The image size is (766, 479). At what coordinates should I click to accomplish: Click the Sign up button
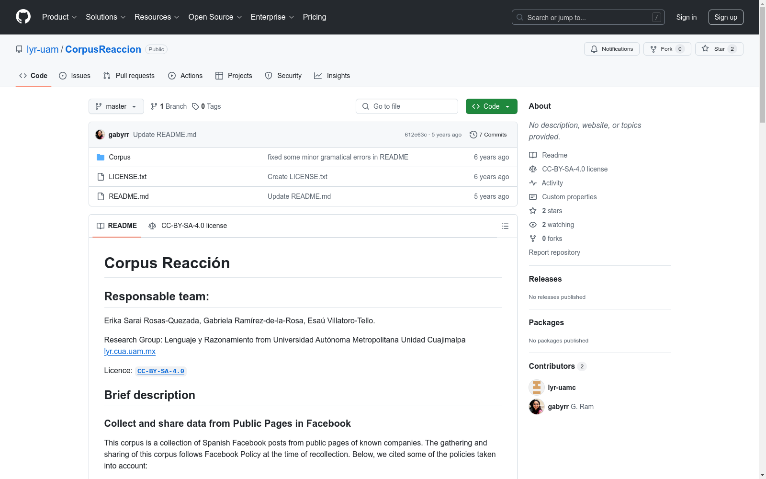click(x=726, y=17)
